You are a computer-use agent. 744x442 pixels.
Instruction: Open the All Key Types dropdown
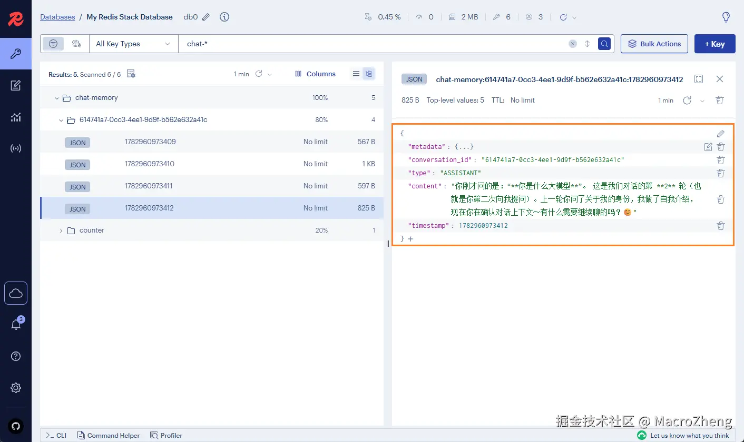click(x=134, y=44)
